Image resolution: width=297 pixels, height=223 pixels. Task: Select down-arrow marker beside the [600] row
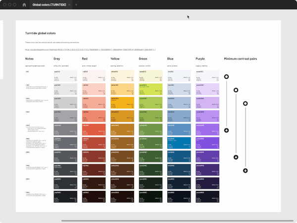click(236, 157)
